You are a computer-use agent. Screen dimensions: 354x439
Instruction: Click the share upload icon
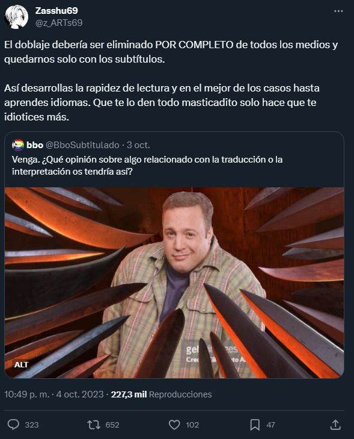point(335,425)
